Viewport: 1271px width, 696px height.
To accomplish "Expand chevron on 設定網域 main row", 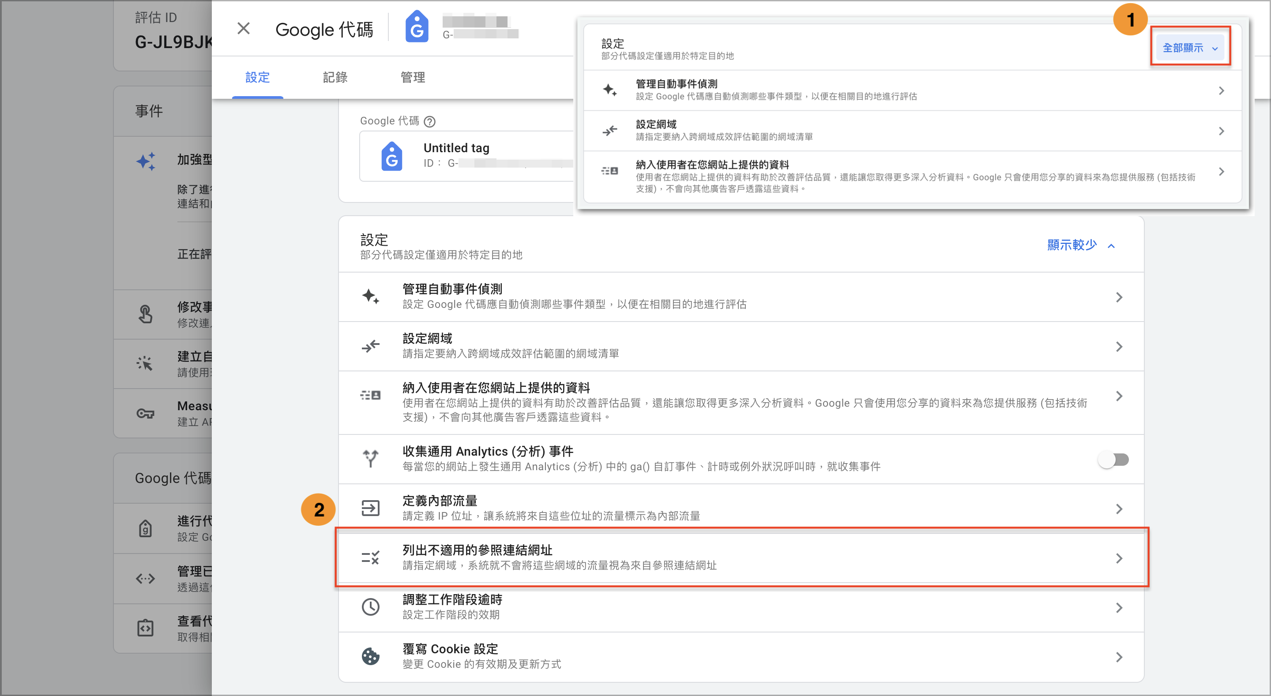I will click(1119, 347).
